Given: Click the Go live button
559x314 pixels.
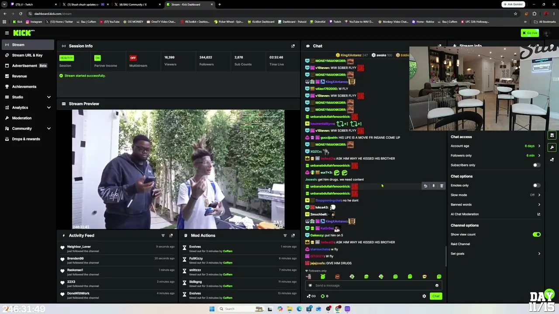Looking at the screenshot, I should pos(530,33).
